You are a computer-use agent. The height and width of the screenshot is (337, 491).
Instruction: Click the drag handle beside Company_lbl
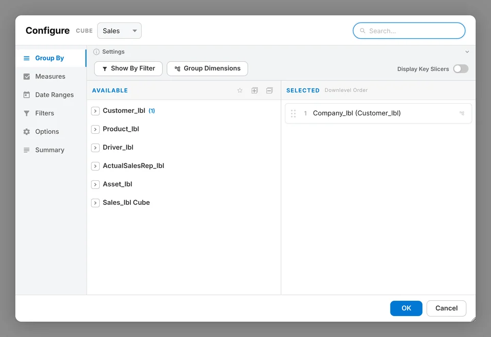coord(293,113)
